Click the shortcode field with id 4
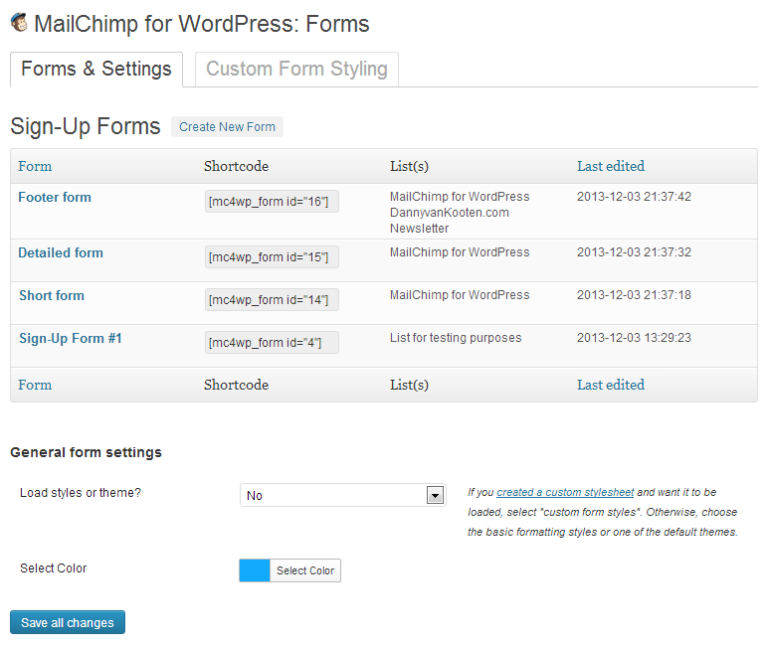 [272, 343]
